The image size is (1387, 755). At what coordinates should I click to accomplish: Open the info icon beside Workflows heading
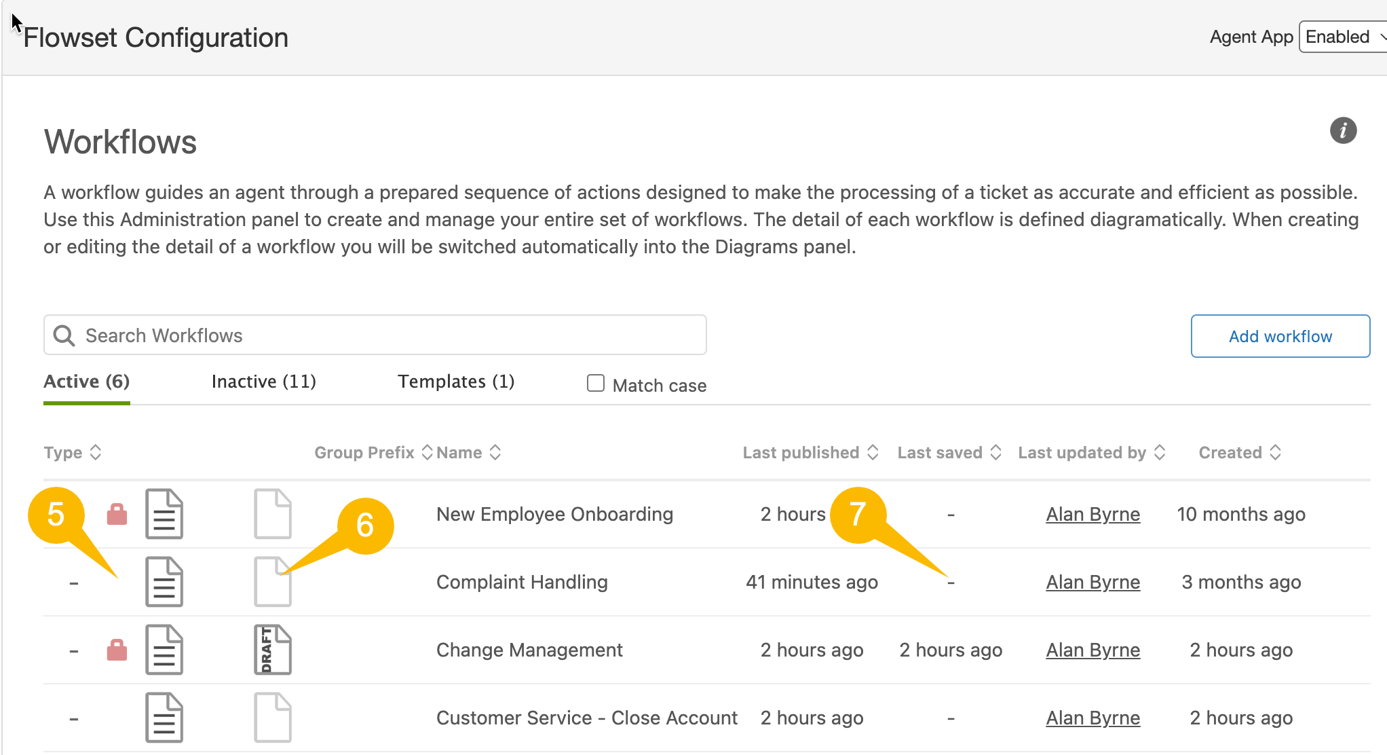tap(1343, 130)
